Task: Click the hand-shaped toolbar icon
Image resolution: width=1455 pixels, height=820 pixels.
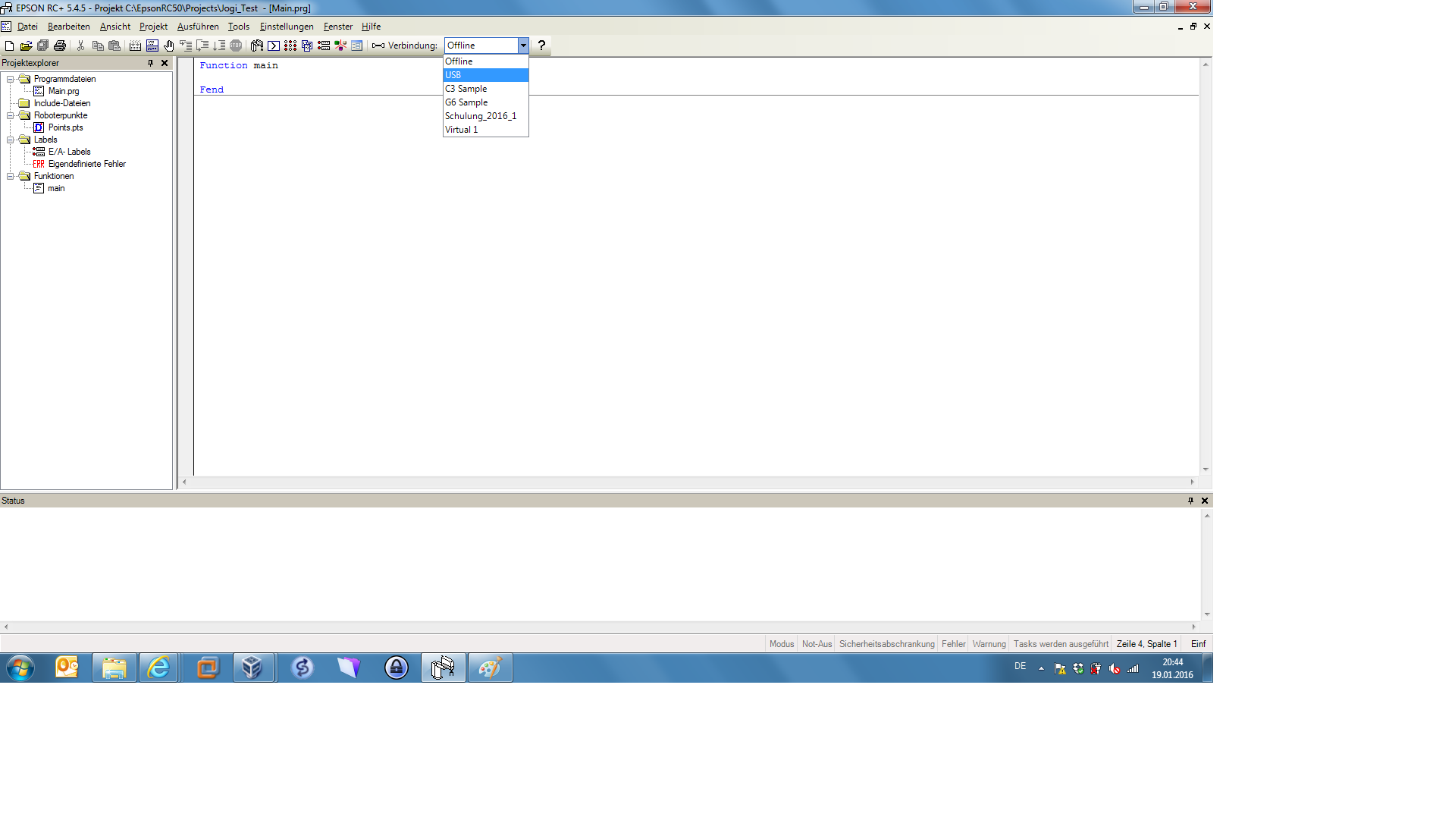Action: [x=169, y=46]
